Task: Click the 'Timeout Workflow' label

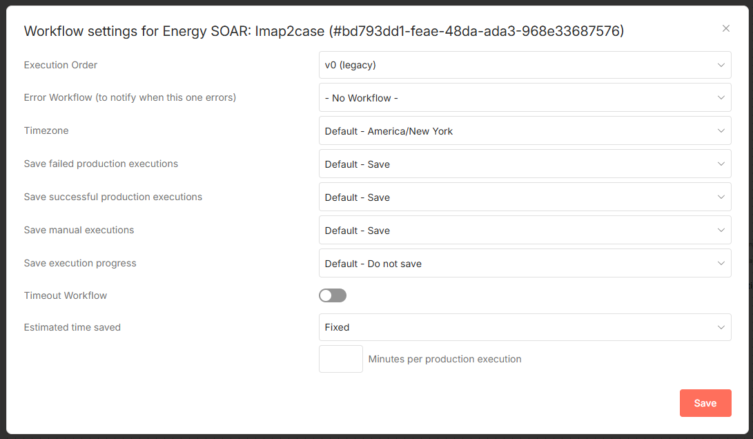Action: tap(66, 295)
